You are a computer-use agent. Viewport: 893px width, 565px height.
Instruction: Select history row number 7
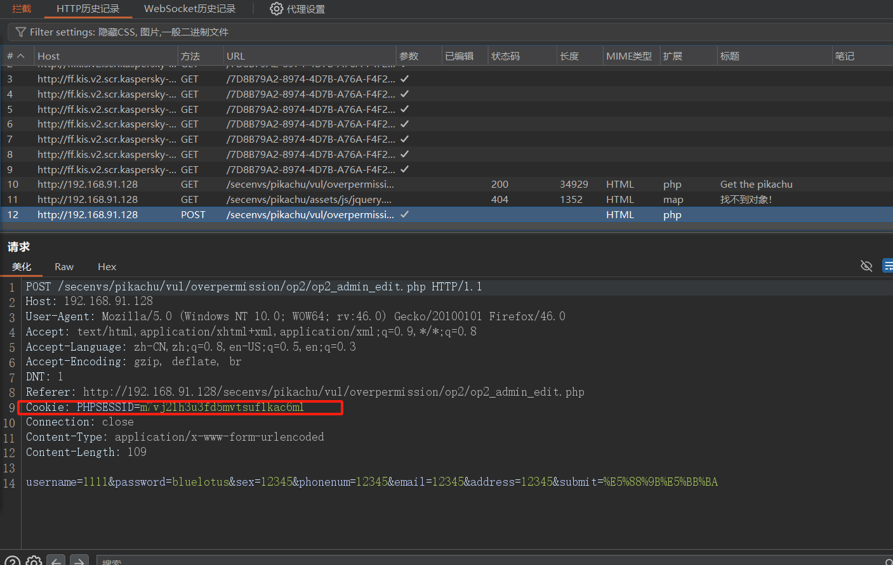pos(446,140)
